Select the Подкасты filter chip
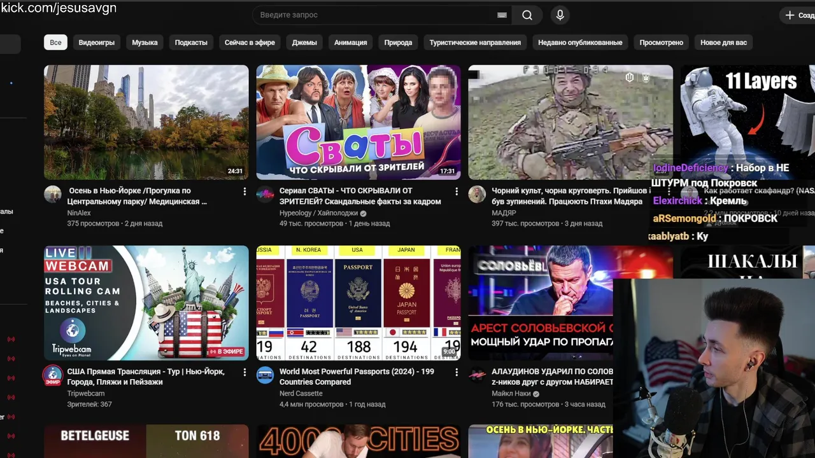 pos(191,43)
